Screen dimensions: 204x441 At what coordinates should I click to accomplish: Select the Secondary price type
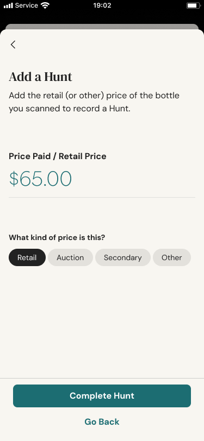122,257
